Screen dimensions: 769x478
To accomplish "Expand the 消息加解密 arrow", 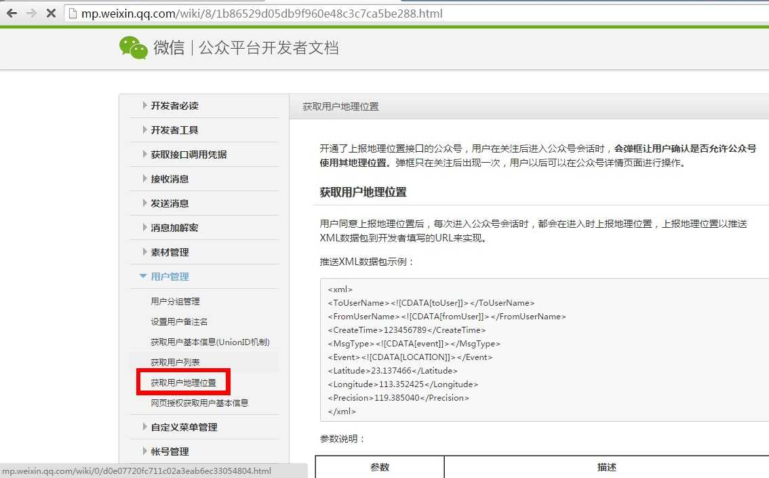I will pos(144,228).
